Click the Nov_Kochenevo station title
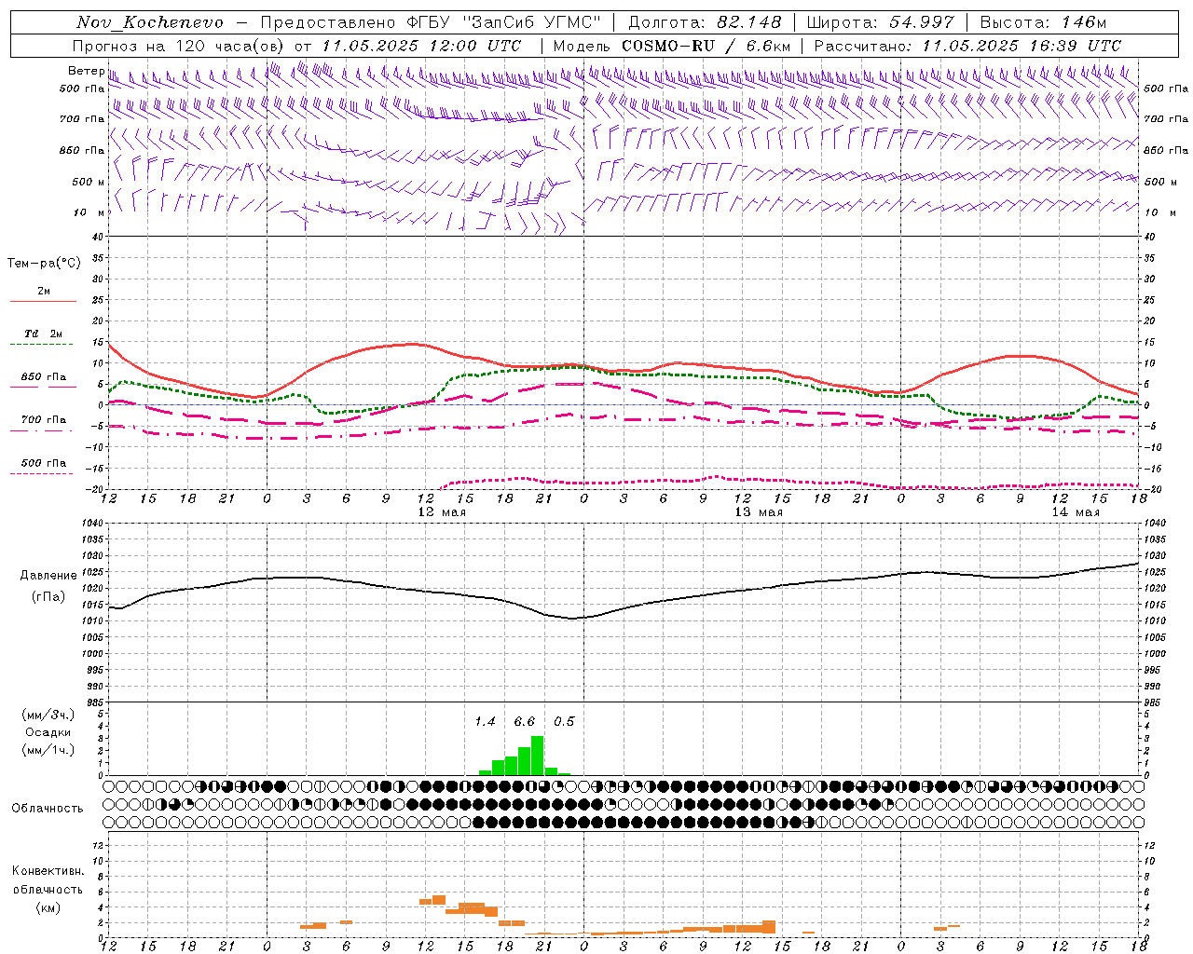This screenshot has height=954, width=1193. [x=149, y=22]
